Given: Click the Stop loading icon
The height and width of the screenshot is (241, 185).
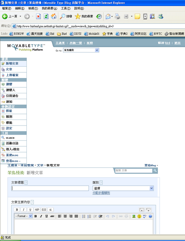Looking at the screenshot, I should [38, 16].
